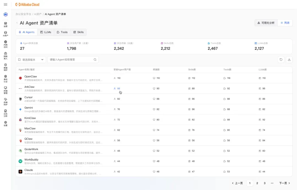Click the Claude agent icon
This screenshot has width=297, height=190.
coord(20,172)
